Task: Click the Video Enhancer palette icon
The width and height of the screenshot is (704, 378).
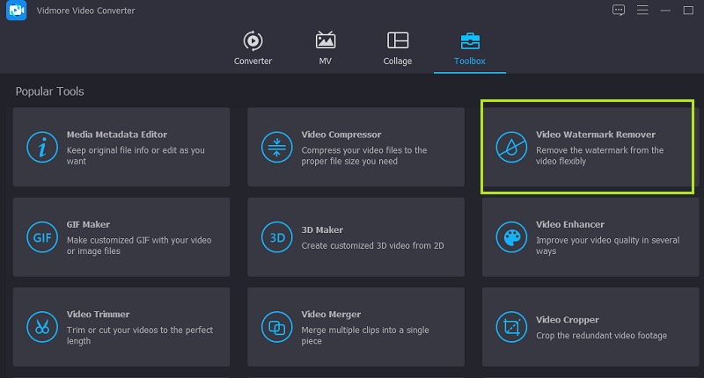Action: click(x=510, y=237)
